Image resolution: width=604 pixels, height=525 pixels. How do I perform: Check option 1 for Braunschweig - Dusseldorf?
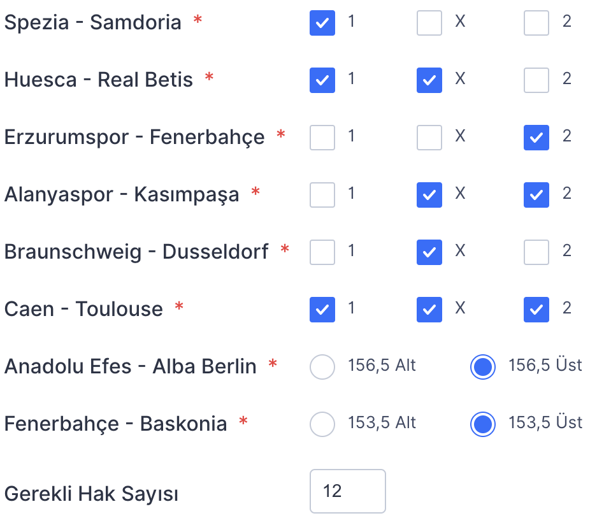tap(322, 252)
